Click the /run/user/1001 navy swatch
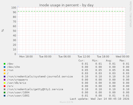This screenshot has width=133, height=105. coord(5,96)
